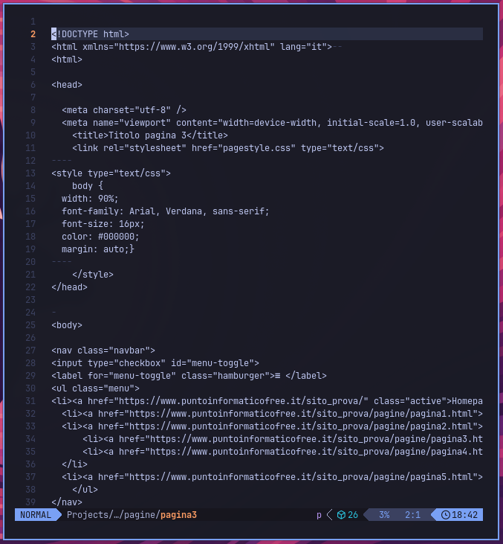Click the angle separator before cube icon
The width and height of the screenshot is (503, 544).
click(330, 515)
